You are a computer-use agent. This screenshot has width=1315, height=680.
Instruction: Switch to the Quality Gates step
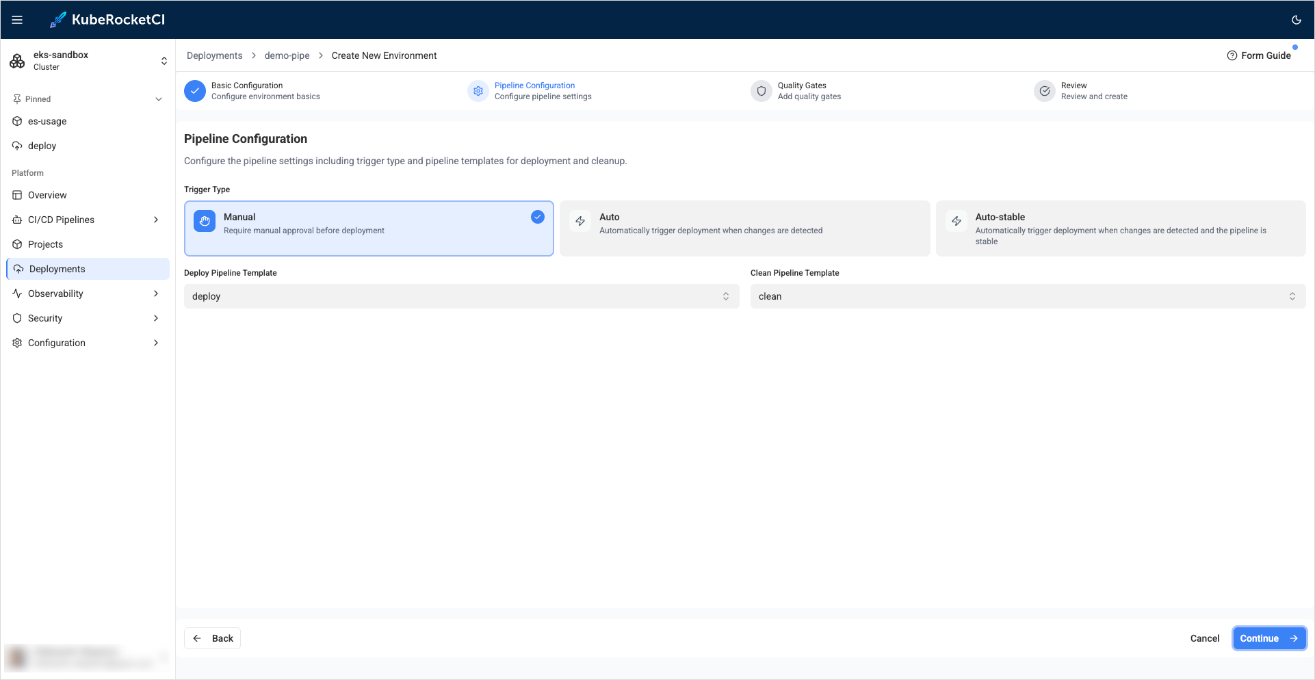(802, 90)
